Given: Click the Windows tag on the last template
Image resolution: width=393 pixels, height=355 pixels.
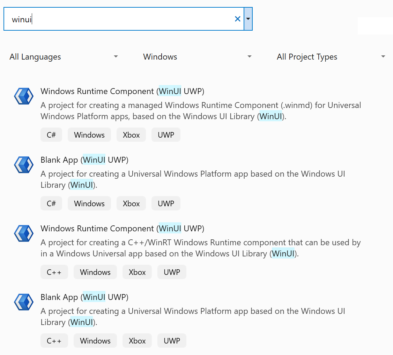Looking at the screenshot, I should coord(95,340).
